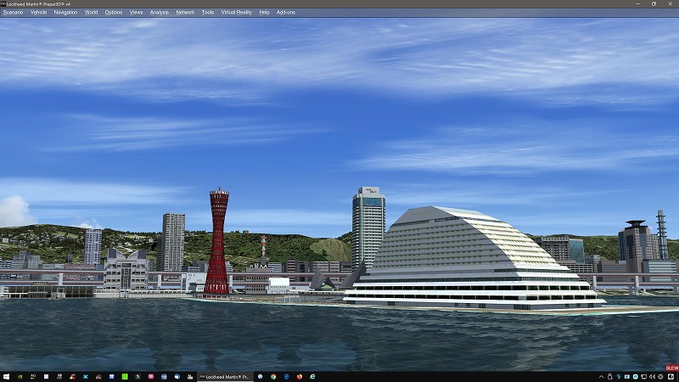Open the Vehicle menu
Image resolution: width=679 pixels, height=382 pixels.
coord(38,13)
